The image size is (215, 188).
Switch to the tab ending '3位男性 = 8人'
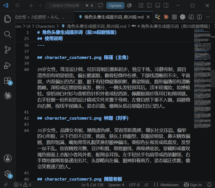pyautogui.click(x=45, y=17)
